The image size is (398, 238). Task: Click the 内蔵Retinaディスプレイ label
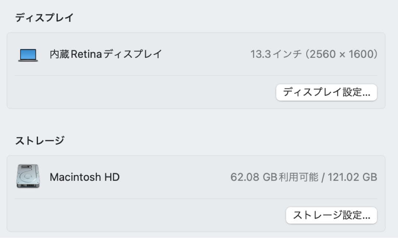point(106,54)
